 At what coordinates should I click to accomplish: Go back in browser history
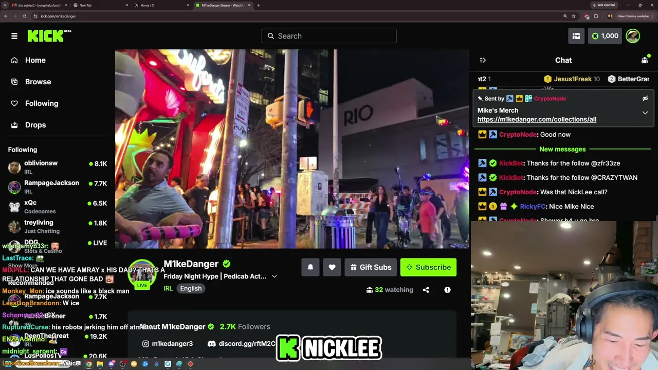(6, 16)
